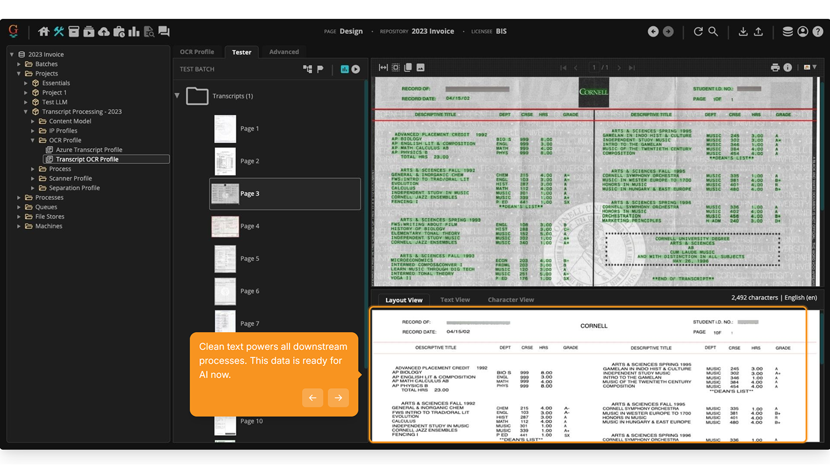
Task: Open the archive box toolbar icon
Action: 74,32
